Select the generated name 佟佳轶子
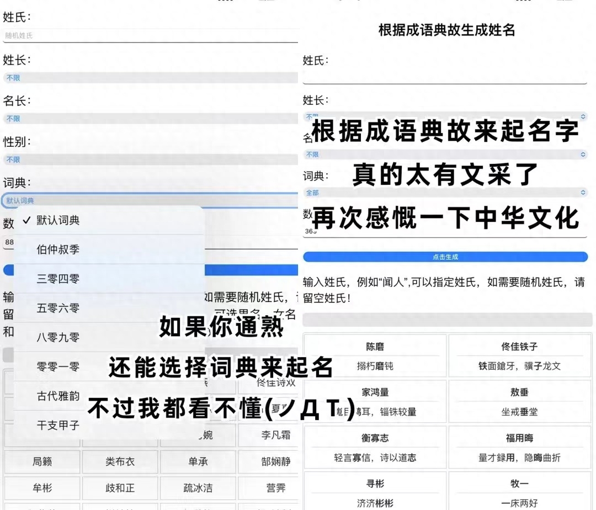 pos(519,347)
